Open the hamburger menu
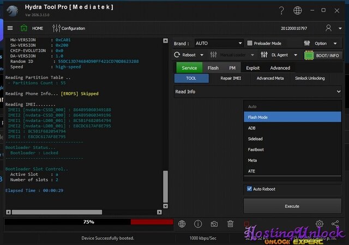The width and height of the screenshot is (349, 245). pyautogui.click(x=10, y=28)
